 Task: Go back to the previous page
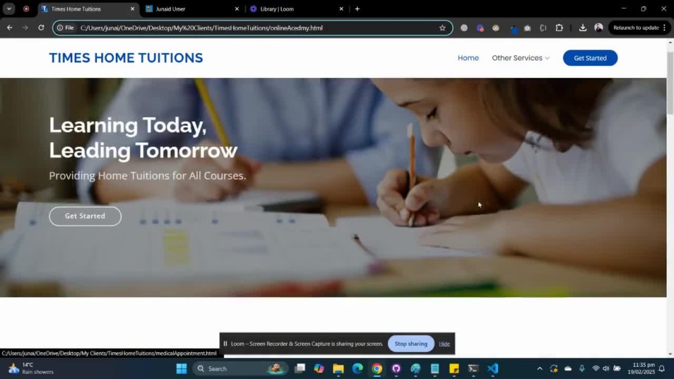9,28
